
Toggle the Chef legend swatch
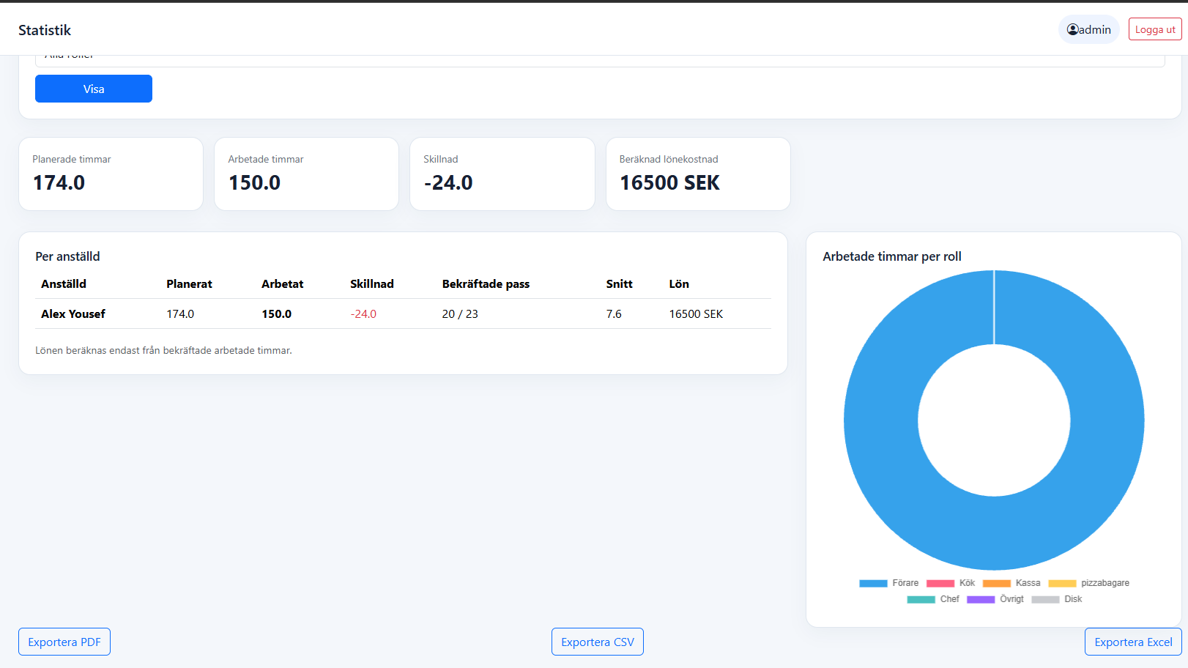tap(921, 600)
